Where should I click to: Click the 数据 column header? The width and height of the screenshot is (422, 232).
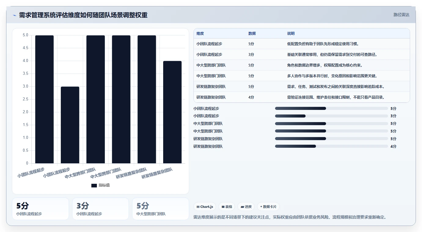click(252, 33)
